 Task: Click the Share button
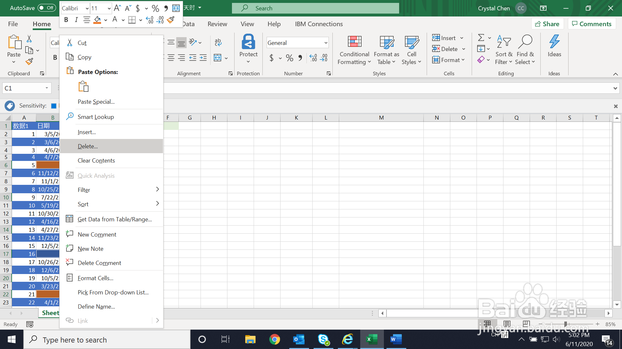point(547,24)
